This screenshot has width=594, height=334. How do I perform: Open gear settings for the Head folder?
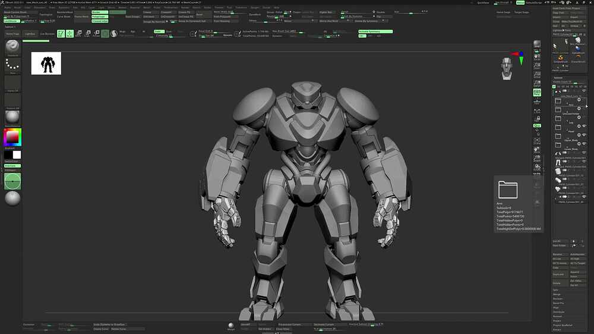pos(579,126)
